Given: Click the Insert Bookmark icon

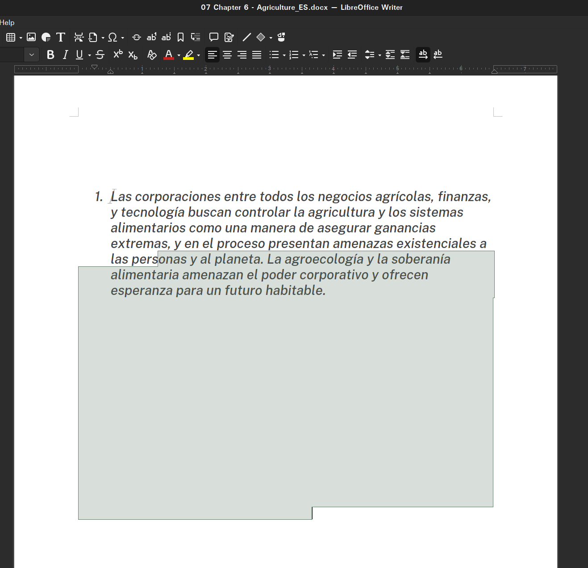Looking at the screenshot, I should click(x=180, y=37).
